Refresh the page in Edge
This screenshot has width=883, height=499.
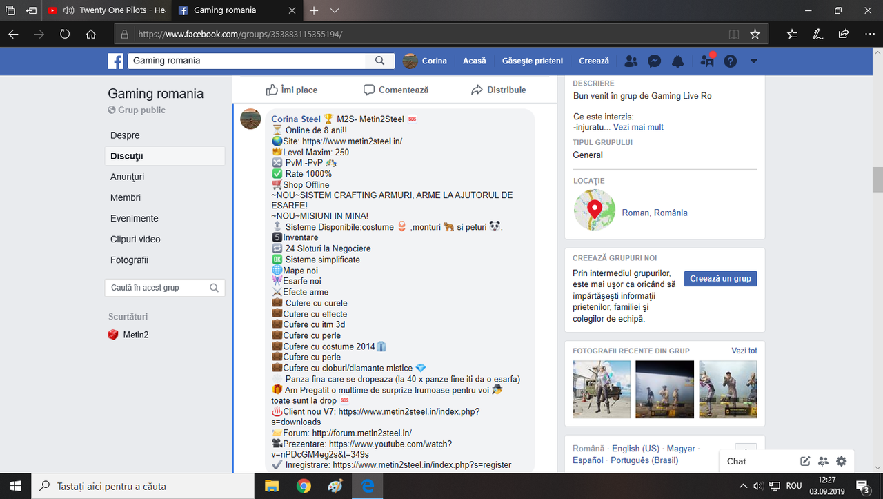tap(65, 34)
